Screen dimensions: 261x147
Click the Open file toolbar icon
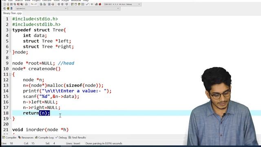coord(8,4)
